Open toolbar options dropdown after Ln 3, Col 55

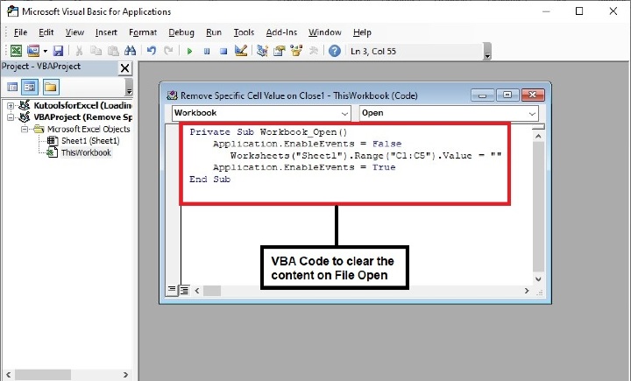point(487,52)
